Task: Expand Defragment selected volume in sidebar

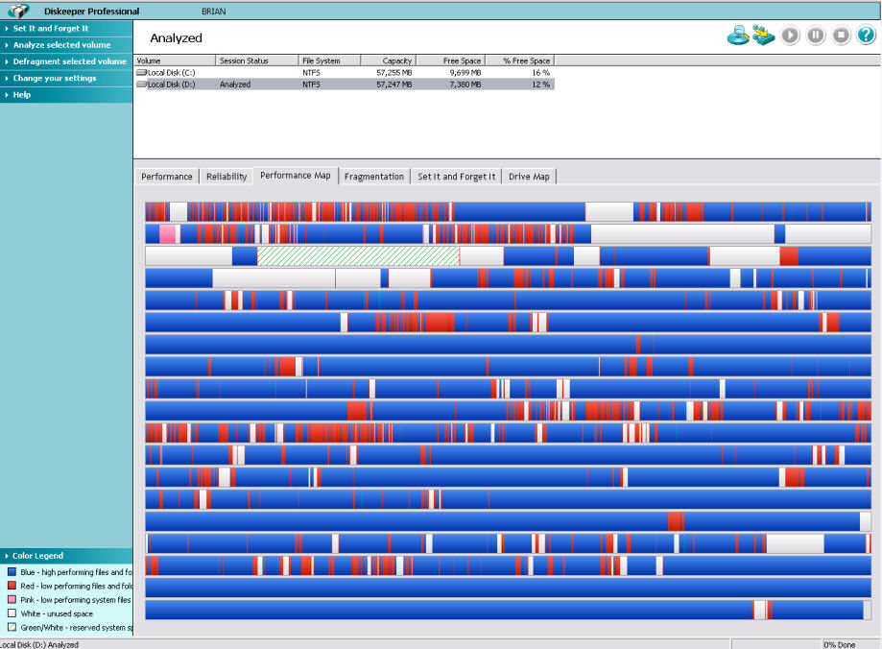Action: click(x=66, y=61)
